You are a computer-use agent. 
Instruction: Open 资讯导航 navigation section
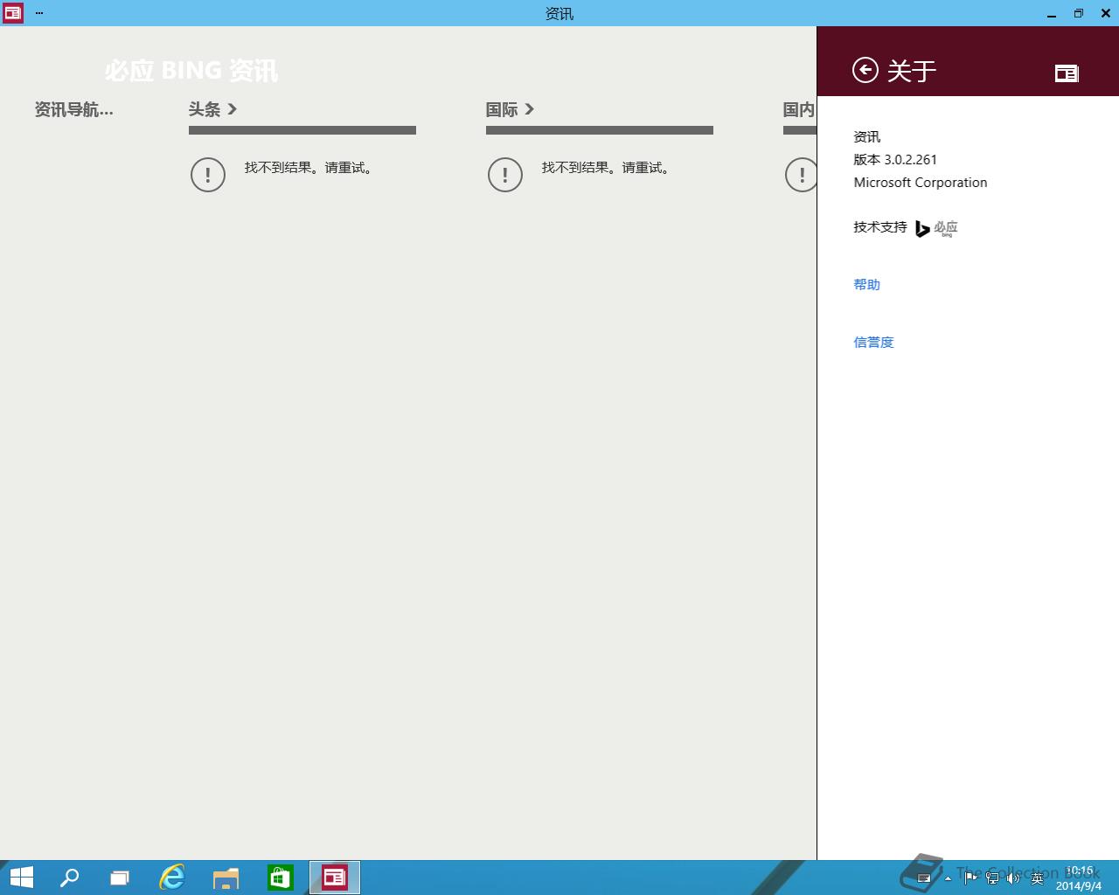73,109
